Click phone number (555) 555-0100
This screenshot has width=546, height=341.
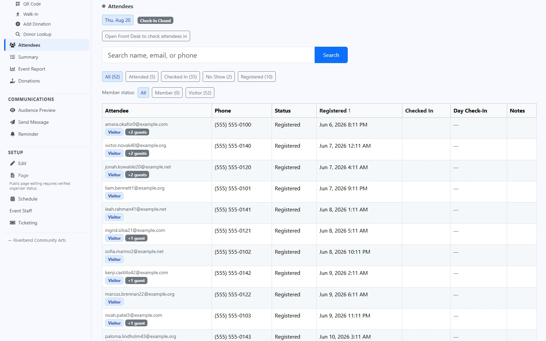point(233,125)
